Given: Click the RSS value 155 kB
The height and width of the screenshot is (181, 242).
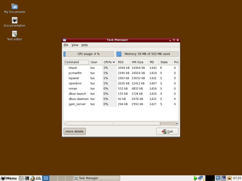Looking at the screenshot, I should click(123, 94).
